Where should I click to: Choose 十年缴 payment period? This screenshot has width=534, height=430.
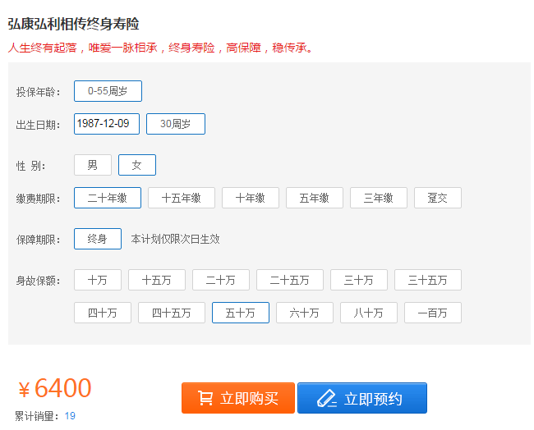[x=251, y=198]
